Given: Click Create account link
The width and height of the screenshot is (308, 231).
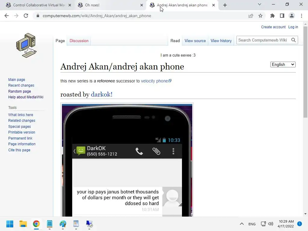Looking at the screenshot, I should (x=273, y=27).
